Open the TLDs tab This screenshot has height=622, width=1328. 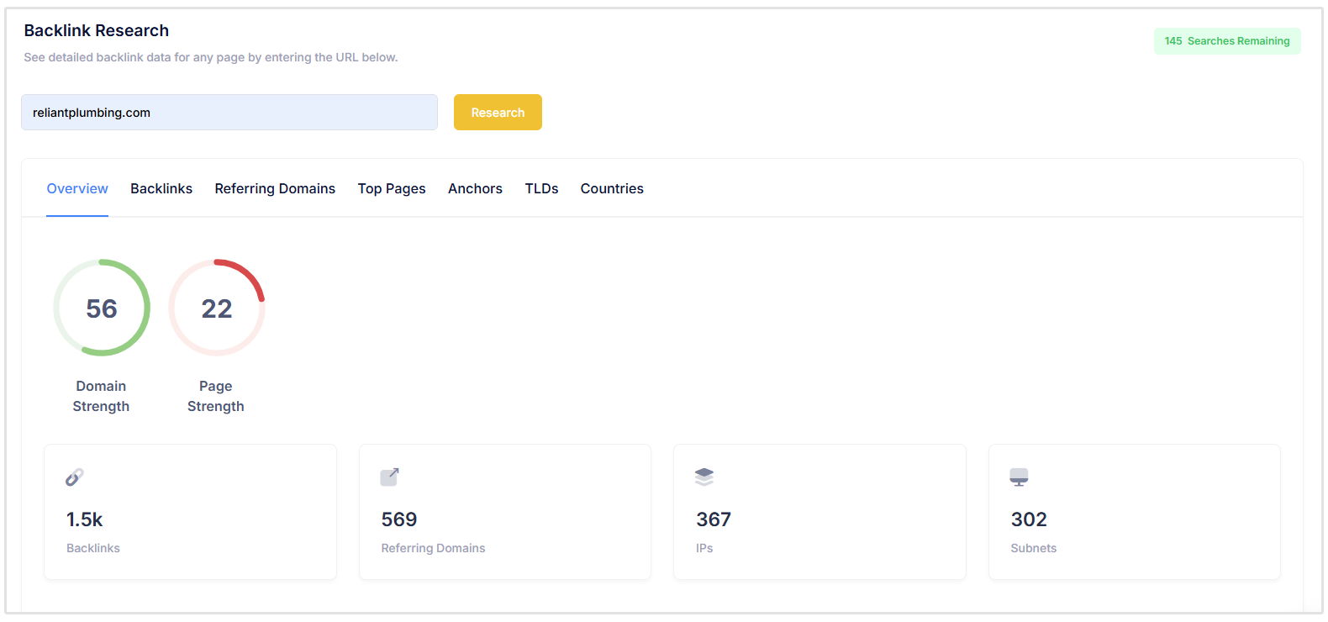pos(541,188)
